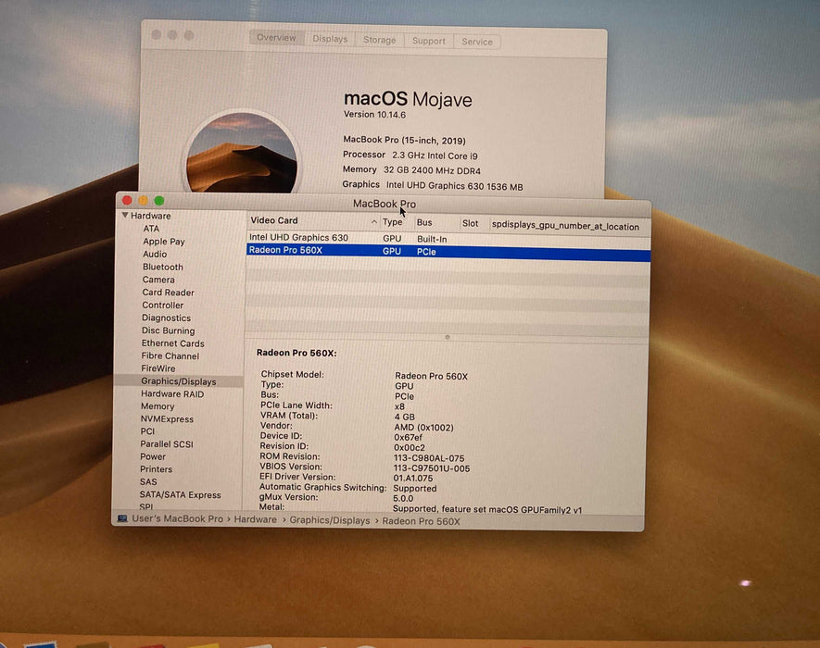Select Disc Burning in sidebar
The width and height of the screenshot is (820, 648).
click(168, 330)
